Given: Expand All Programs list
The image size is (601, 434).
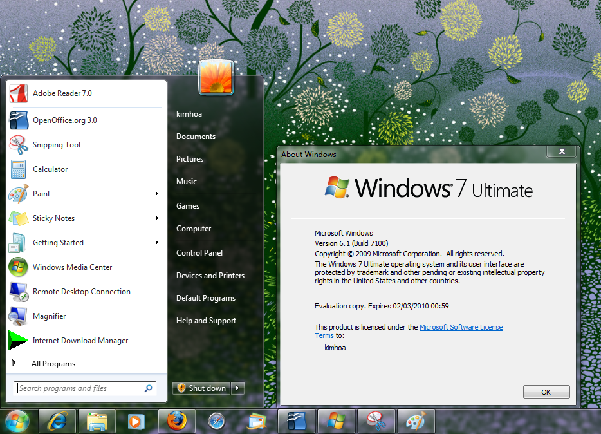Looking at the screenshot, I should point(53,364).
